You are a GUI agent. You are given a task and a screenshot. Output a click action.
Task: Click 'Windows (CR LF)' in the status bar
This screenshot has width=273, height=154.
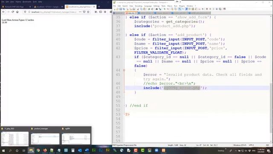coord(240,145)
